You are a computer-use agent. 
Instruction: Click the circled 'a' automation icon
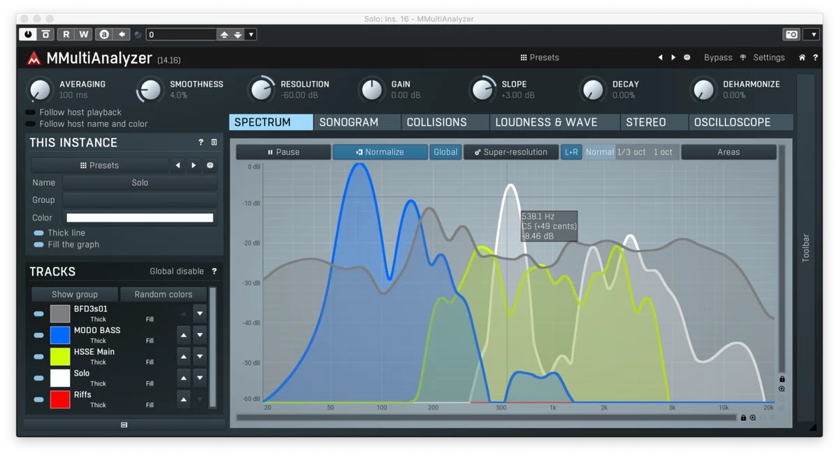(x=104, y=34)
